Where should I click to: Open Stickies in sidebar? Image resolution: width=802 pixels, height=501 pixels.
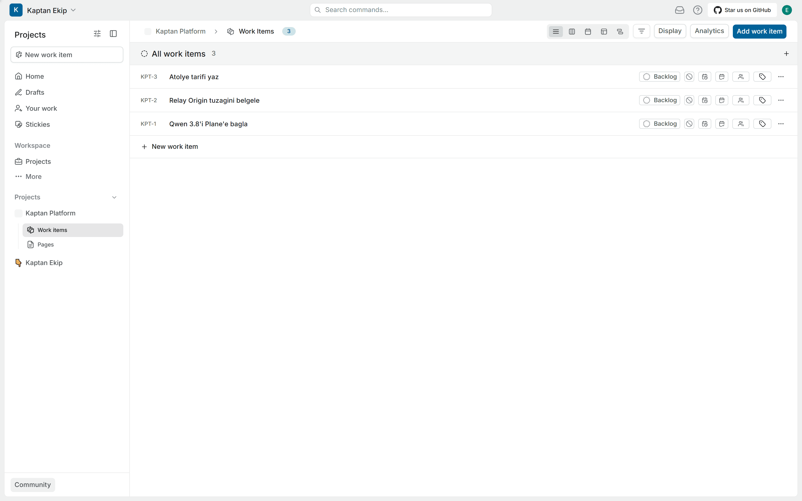[67, 124]
